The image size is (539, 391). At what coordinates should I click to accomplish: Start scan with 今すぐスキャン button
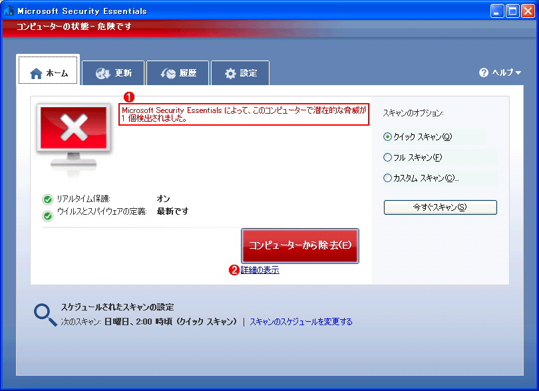click(441, 207)
